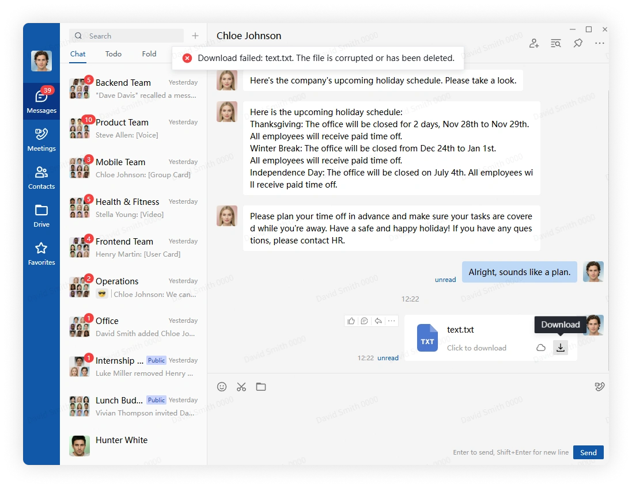The height and width of the screenshot is (488, 632).
Task: Open the Internship group conversation
Action: (x=134, y=367)
